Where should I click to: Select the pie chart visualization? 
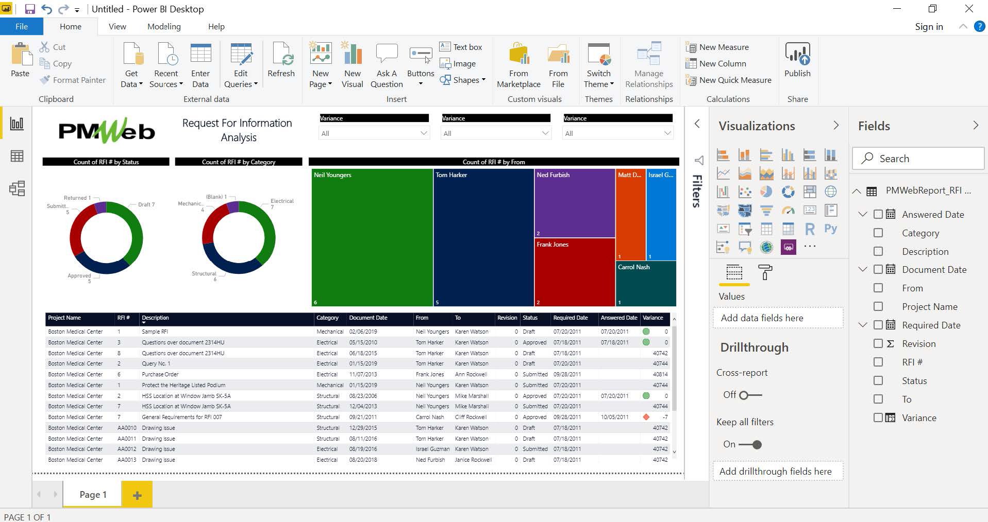pos(766,192)
